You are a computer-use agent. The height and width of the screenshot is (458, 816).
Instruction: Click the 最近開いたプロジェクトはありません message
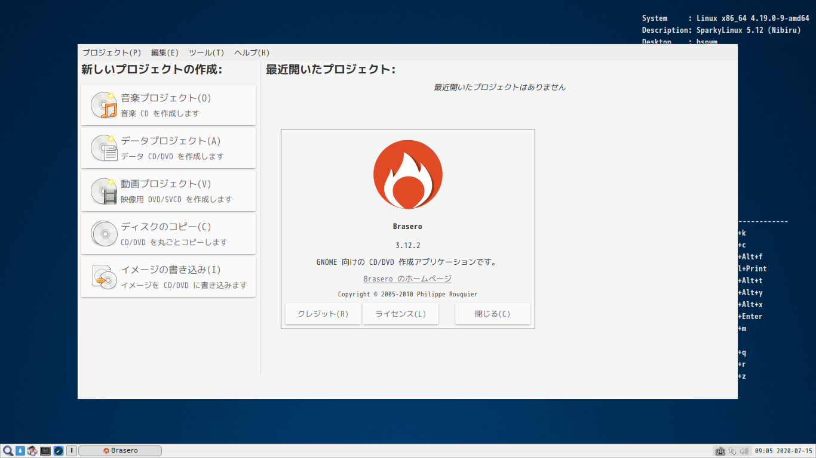coord(499,87)
